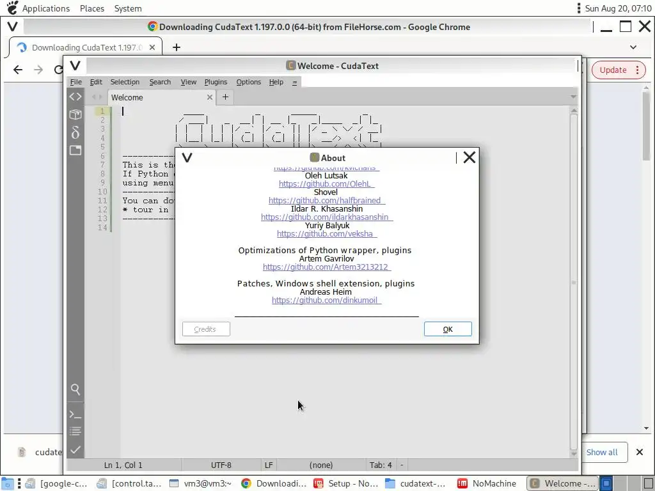Open the Plugins menu

point(216,82)
